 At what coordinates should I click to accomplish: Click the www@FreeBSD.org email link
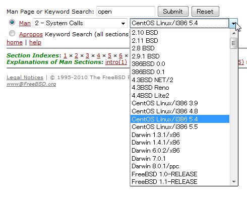click(x=31, y=84)
